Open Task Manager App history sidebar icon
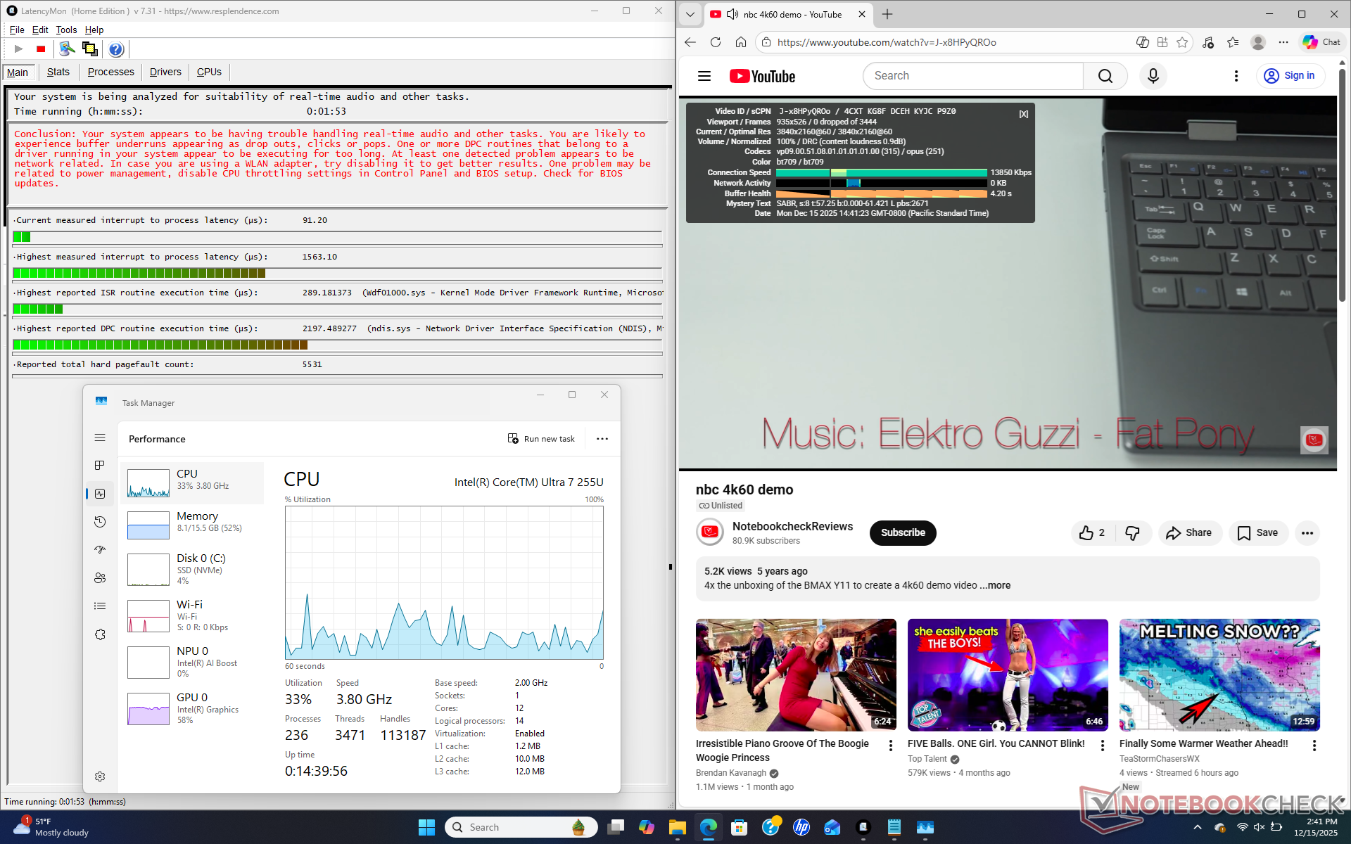 [x=100, y=522]
